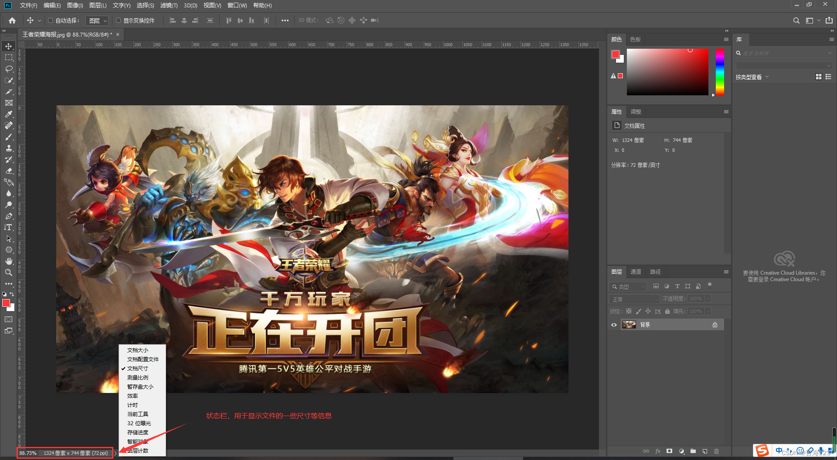The width and height of the screenshot is (837, 460).
Task: Select the Eraser tool
Action: coord(9,171)
